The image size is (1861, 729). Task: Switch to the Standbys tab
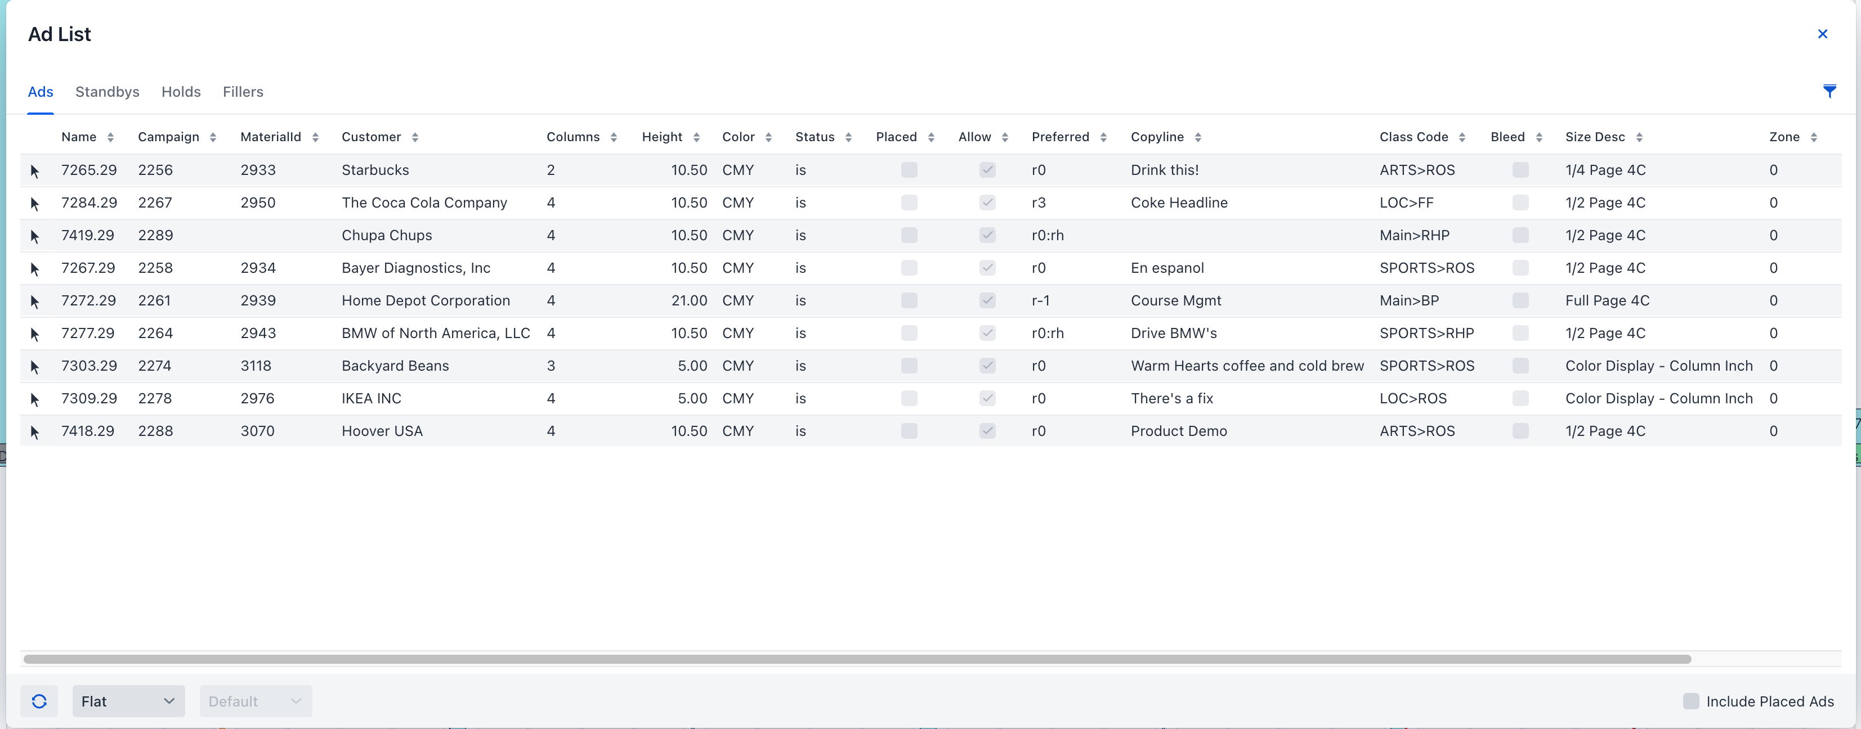tap(107, 92)
